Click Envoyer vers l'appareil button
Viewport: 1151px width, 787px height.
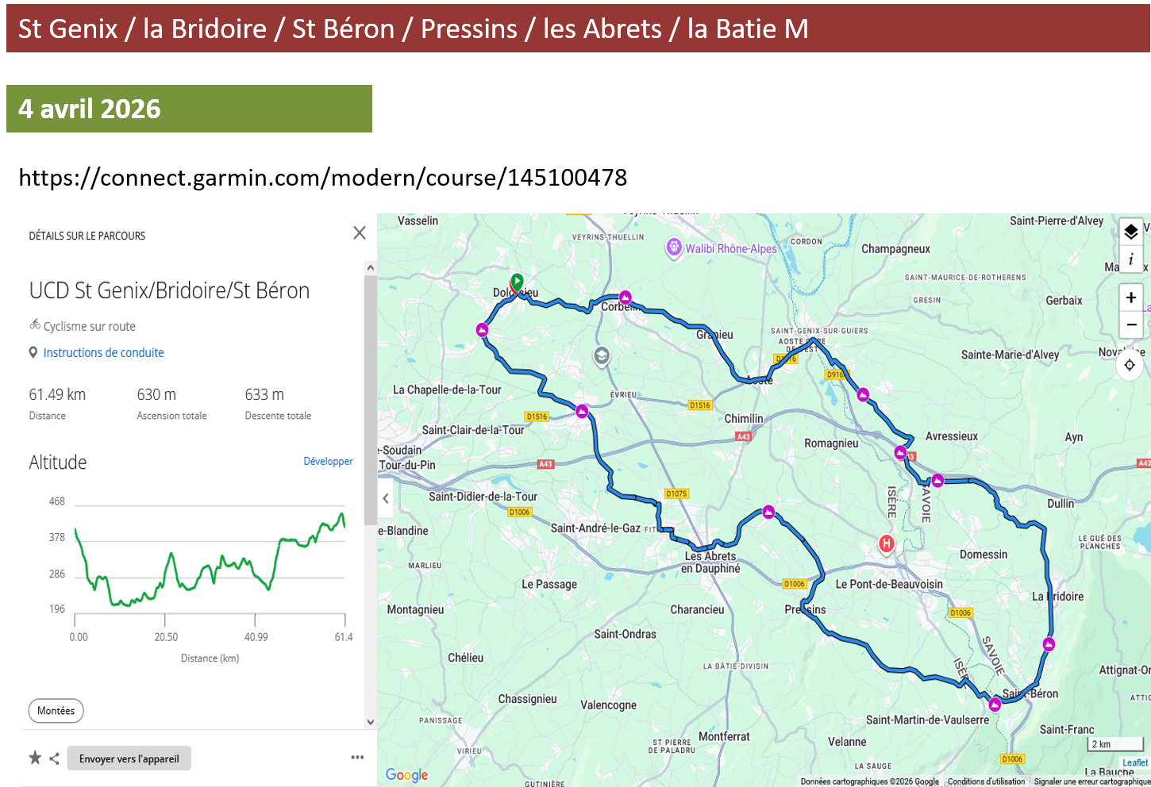point(129,758)
